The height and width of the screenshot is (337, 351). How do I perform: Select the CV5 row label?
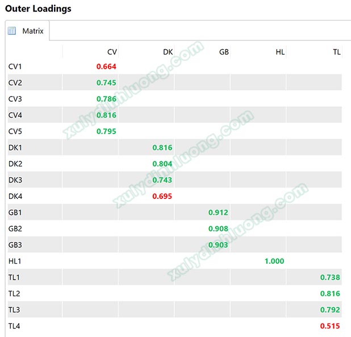point(15,131)
